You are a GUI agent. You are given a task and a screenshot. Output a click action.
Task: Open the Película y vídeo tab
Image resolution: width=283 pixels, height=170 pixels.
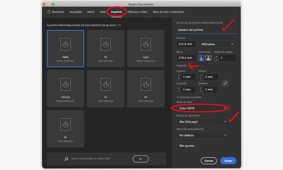(x=137, y=12)
